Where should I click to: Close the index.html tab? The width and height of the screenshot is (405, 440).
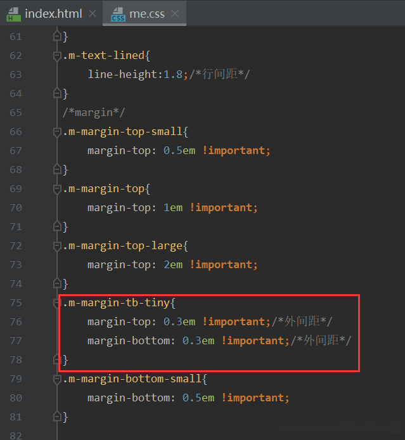click(93, 13)
